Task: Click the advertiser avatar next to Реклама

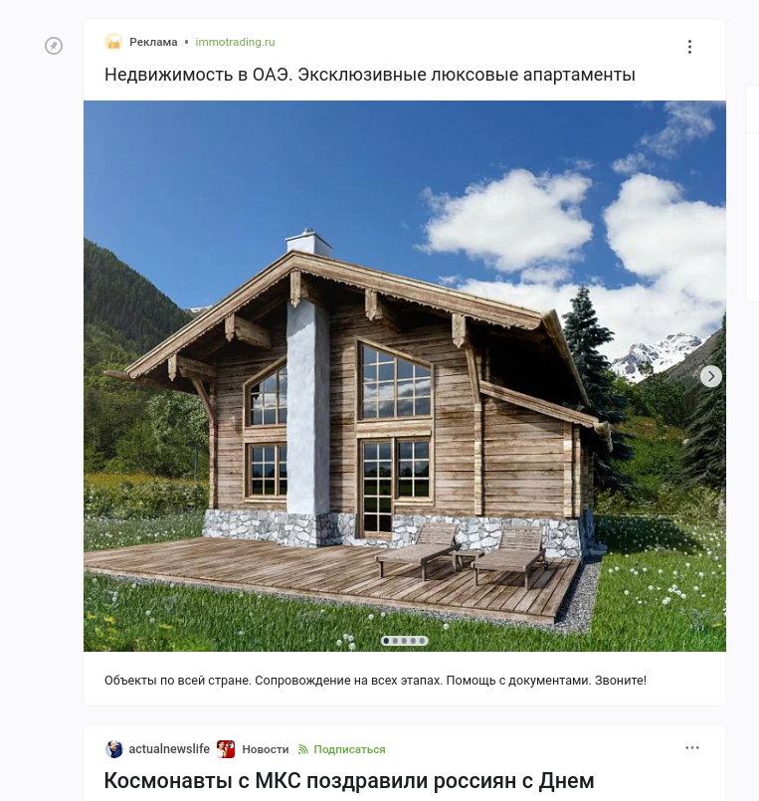Action: tap(113, 42)
